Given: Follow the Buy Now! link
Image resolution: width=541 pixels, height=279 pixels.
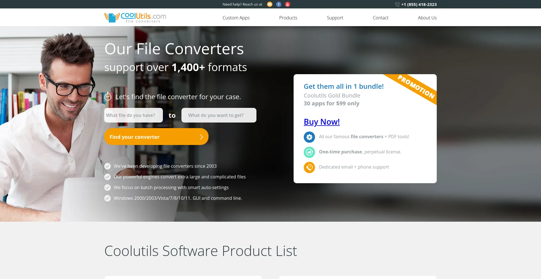Looking at the screenshot, I should click(x=322, y=122).
